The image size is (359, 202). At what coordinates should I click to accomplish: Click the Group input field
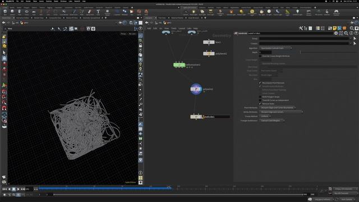tap(304, 39)
